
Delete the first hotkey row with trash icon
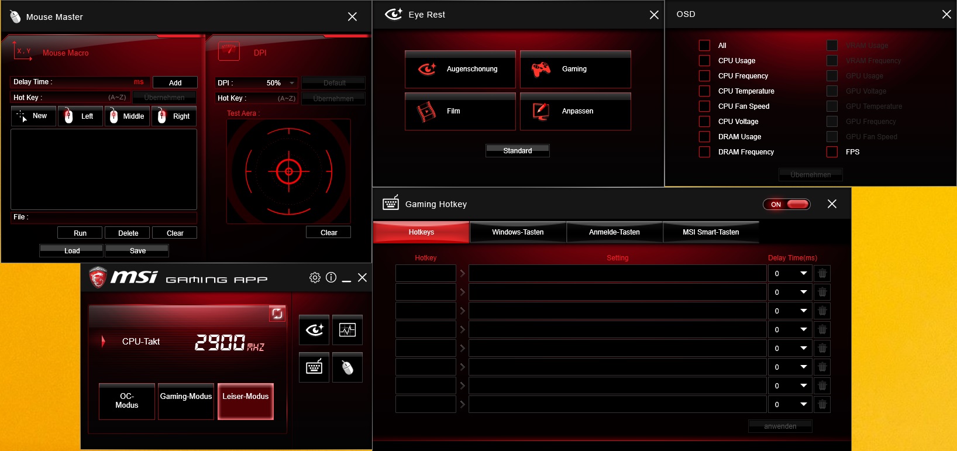[x=822, y=273]
